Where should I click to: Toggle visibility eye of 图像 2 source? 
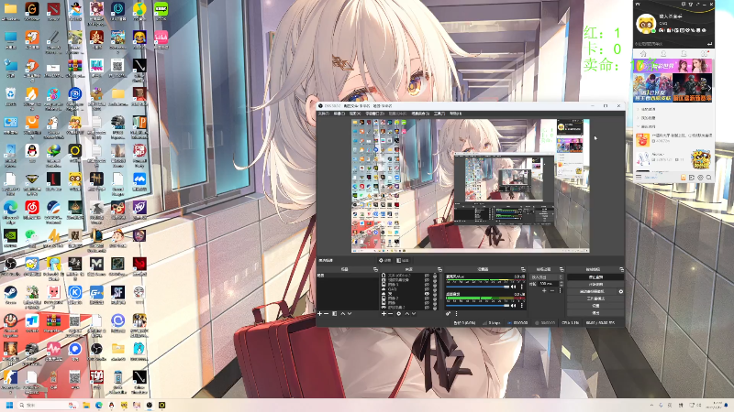[x=427, y=298]
